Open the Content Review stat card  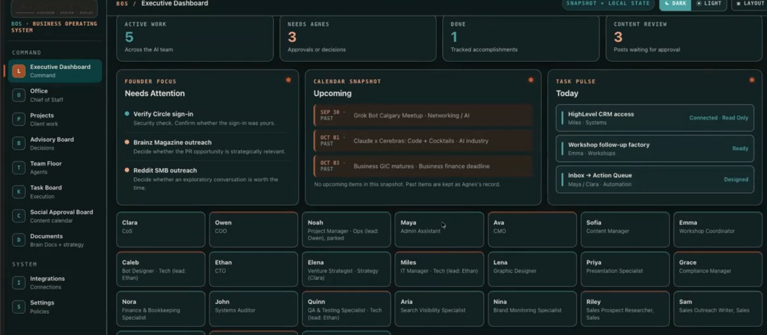point(684,38)
